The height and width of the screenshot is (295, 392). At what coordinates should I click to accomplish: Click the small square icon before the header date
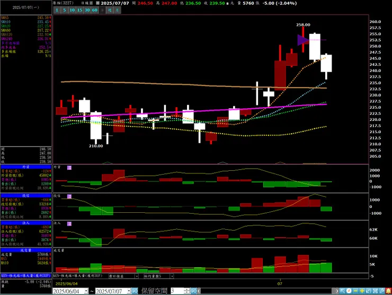[x=97, y=3]
